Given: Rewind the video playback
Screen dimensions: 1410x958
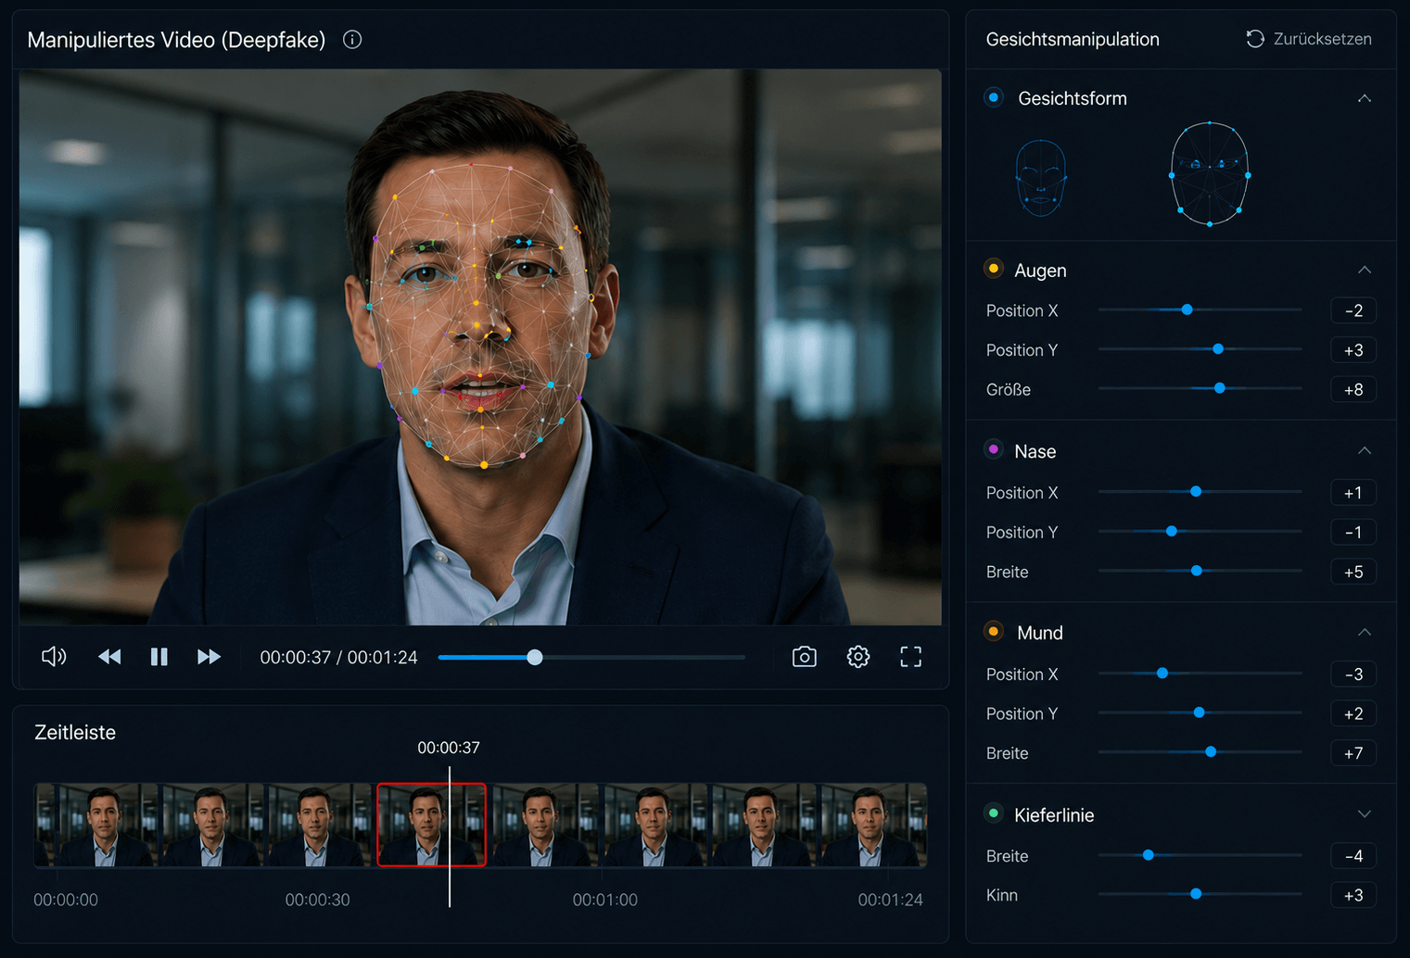Looking at the screenshot, I should 109,657.
